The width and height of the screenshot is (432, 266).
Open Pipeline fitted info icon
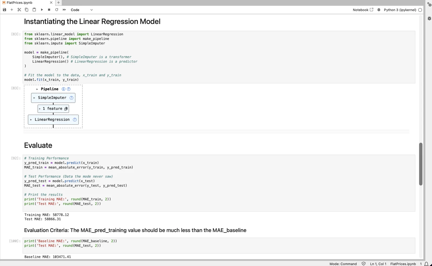[x=63, y=89]
